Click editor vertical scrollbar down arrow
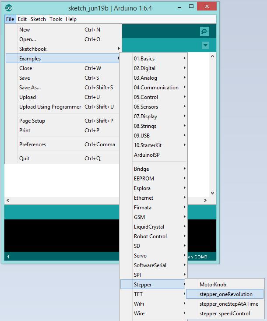 point(213,193)
